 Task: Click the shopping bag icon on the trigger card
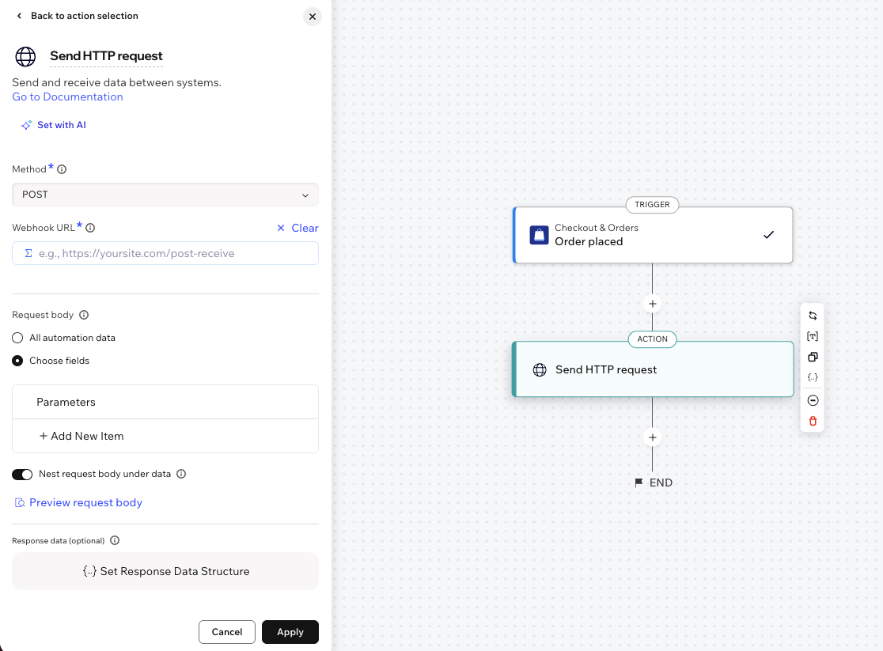[539, 235]
